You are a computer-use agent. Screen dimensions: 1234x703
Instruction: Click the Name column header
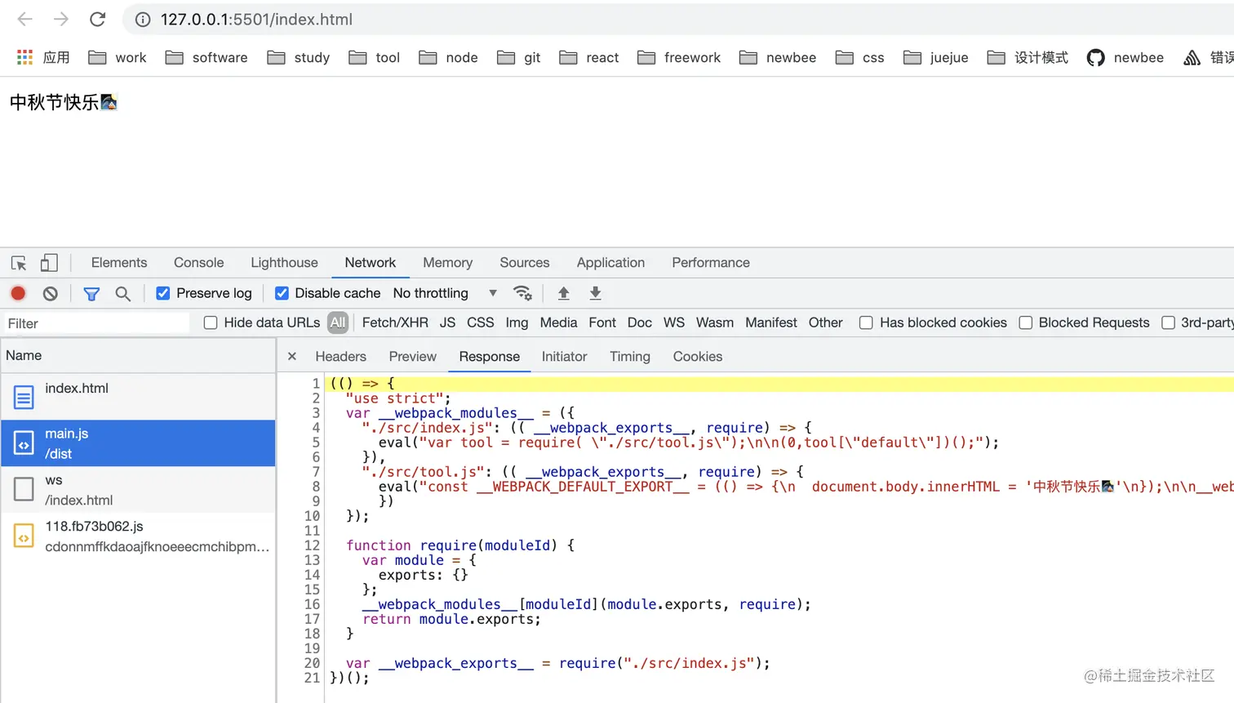tap(138, 356)
